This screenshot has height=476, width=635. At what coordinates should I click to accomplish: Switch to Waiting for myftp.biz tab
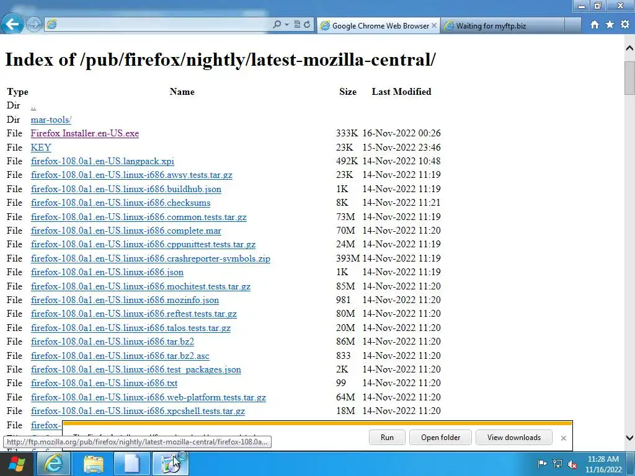502,25
